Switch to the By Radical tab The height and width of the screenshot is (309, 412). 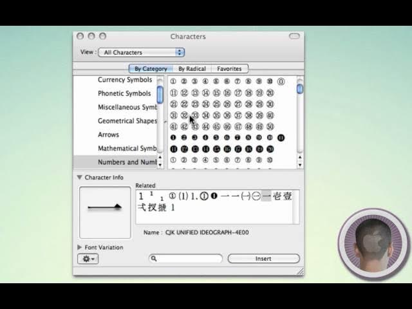(x=192, y=69)
